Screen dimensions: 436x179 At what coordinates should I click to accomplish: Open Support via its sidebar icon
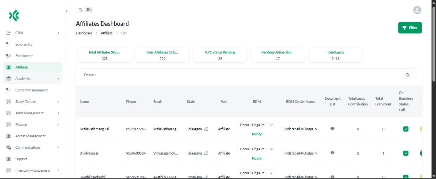(x=9, y=159)
